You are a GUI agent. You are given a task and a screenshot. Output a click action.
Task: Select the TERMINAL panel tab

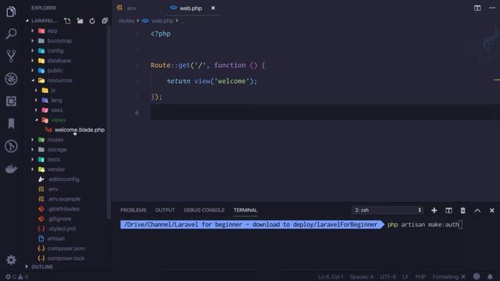tap(245, 210)
